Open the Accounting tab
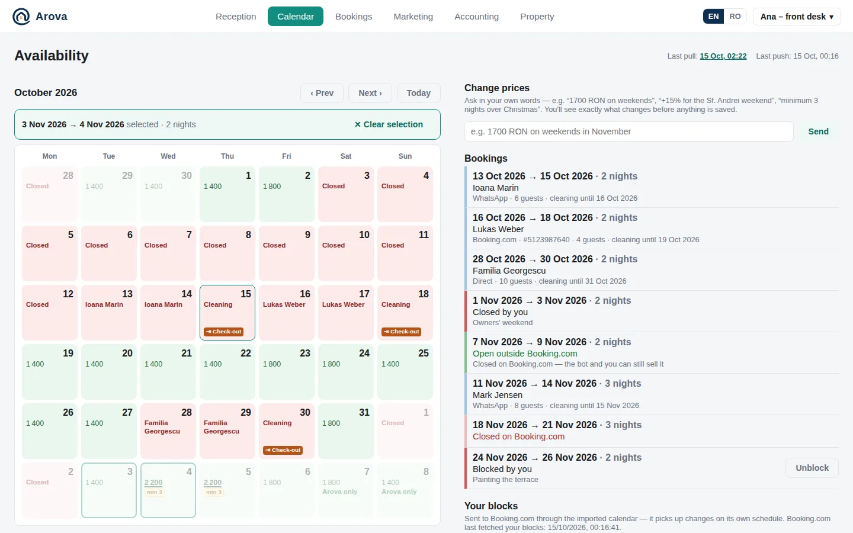853x533 pixels. click(x=476, y=17)
